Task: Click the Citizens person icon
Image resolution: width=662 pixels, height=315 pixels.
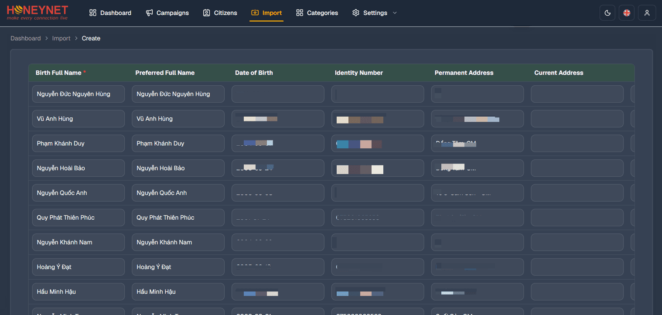Action: click(x=206, y=13)
